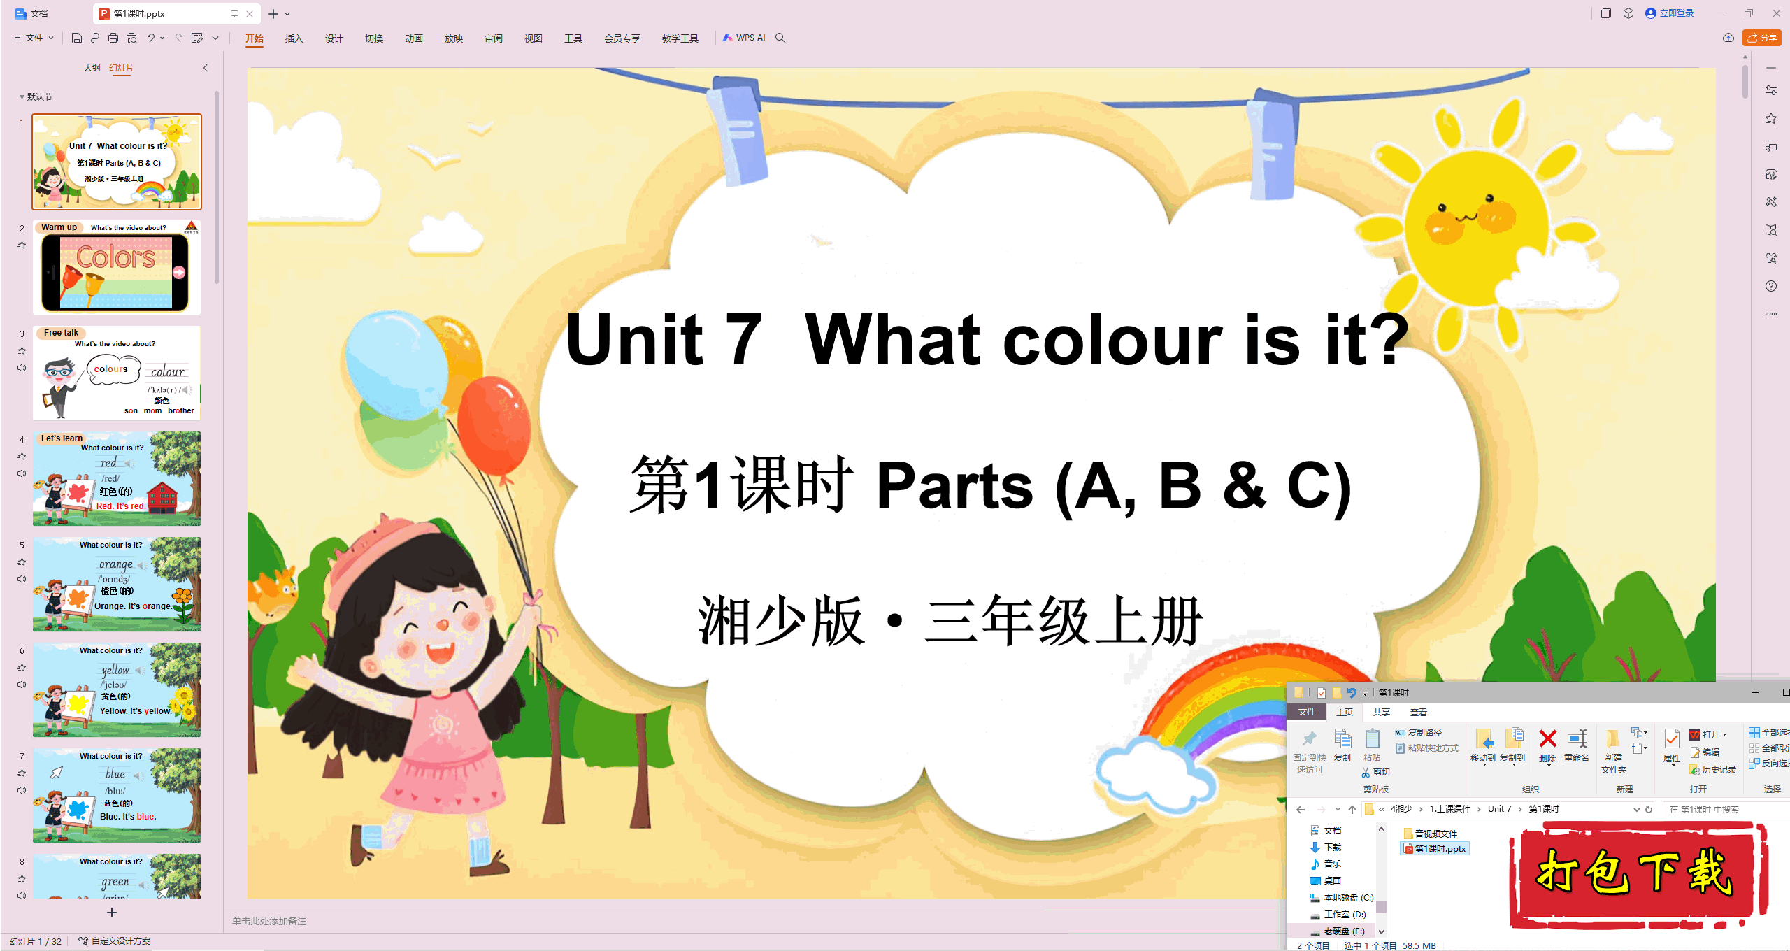Image resolution: width=1790 pixels, height=951 pixels.
Task: Click the Redo arrow in WPS toolbar
Action: click(x=179, y=38)
